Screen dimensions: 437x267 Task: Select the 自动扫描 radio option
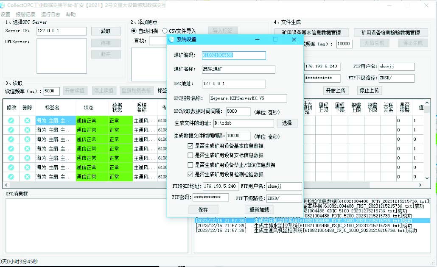tap(133, 31)
